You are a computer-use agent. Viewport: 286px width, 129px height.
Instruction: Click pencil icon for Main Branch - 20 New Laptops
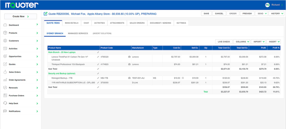[98, 52]
